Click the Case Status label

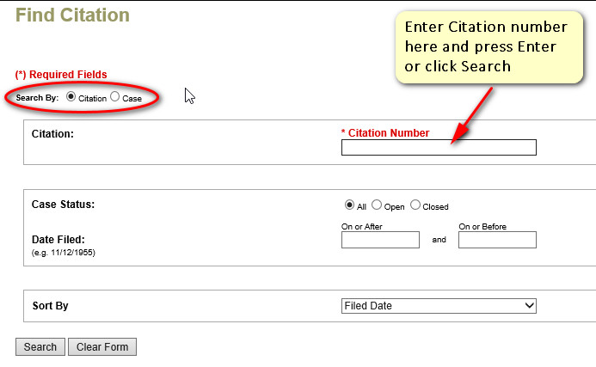point(63,205)
